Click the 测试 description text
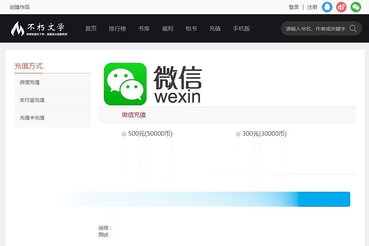This screenshot has width=369, height=246. point(103,235)
